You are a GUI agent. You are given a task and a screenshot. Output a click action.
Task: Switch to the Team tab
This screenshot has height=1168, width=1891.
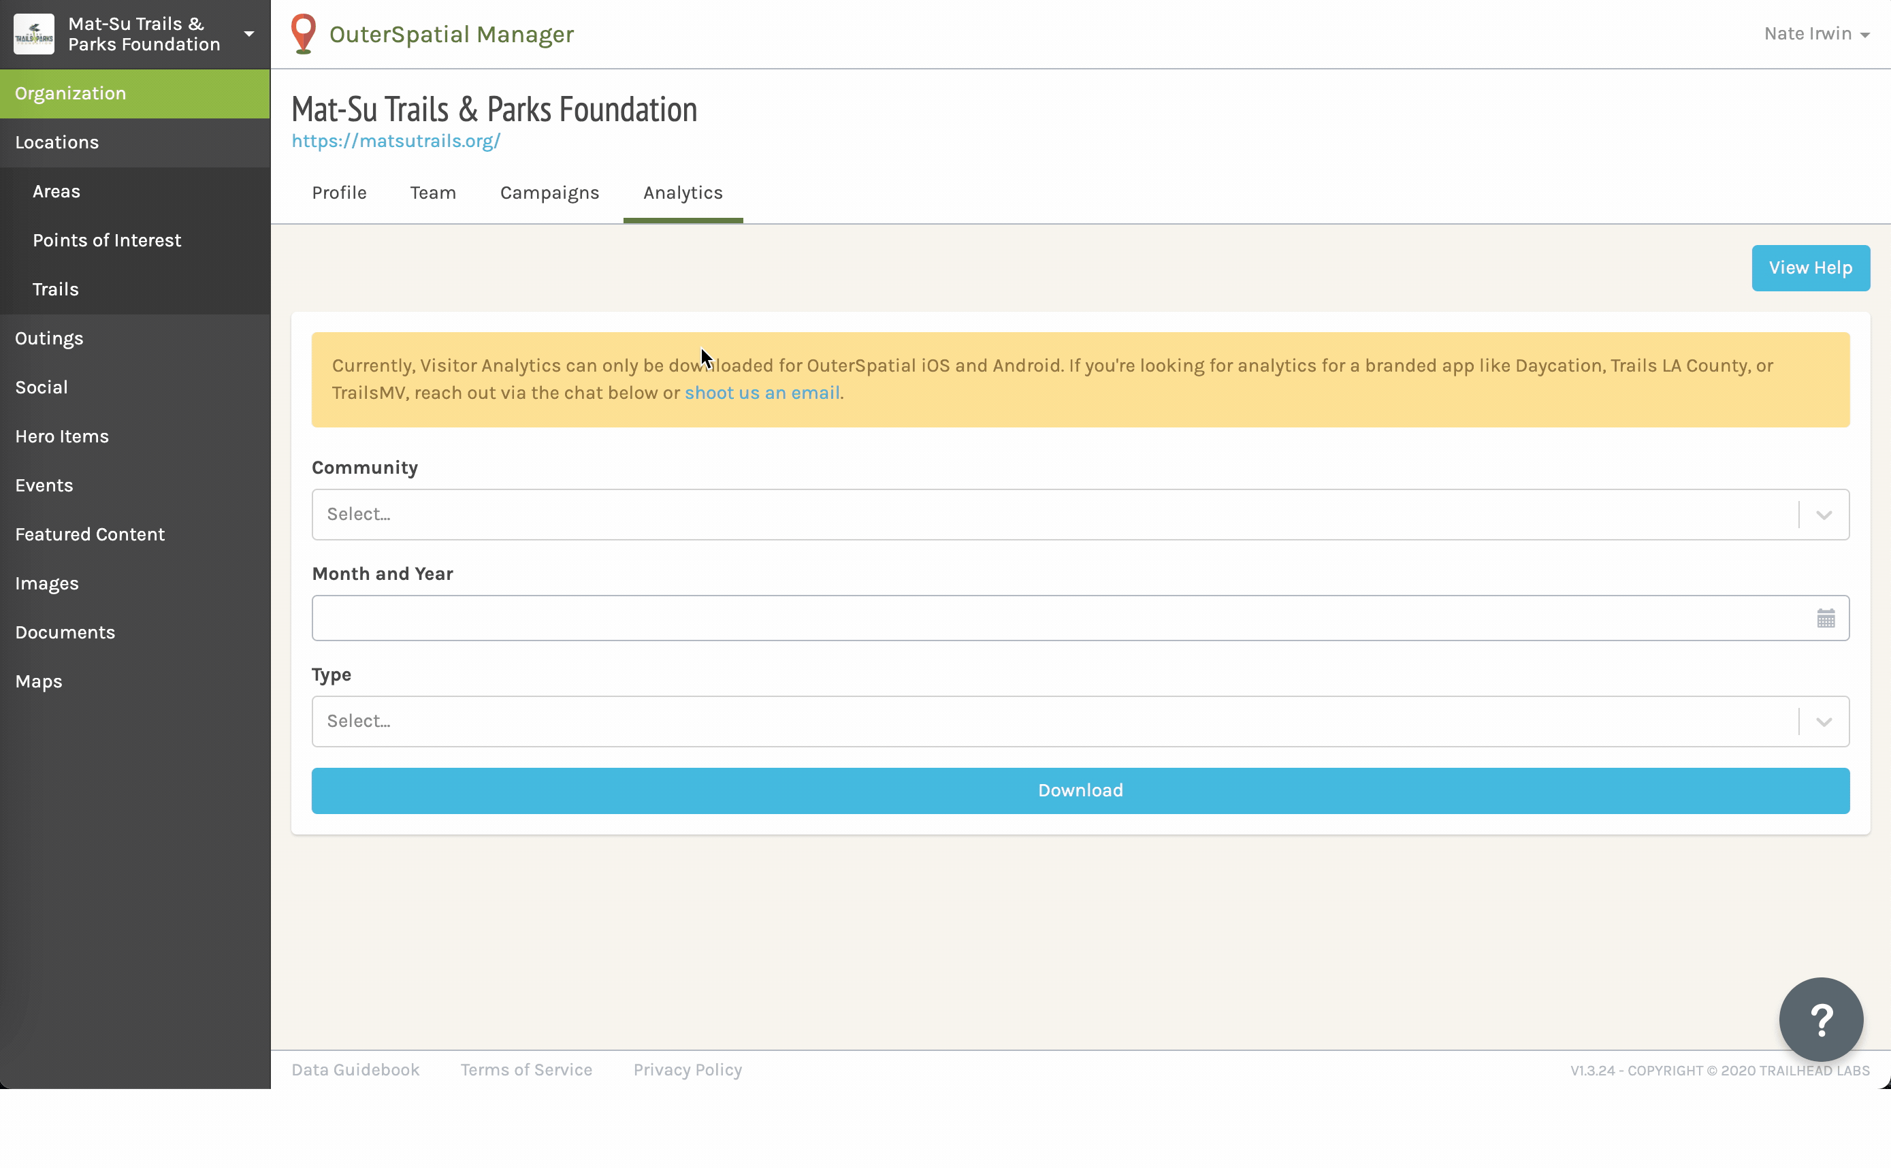(432, 193)
